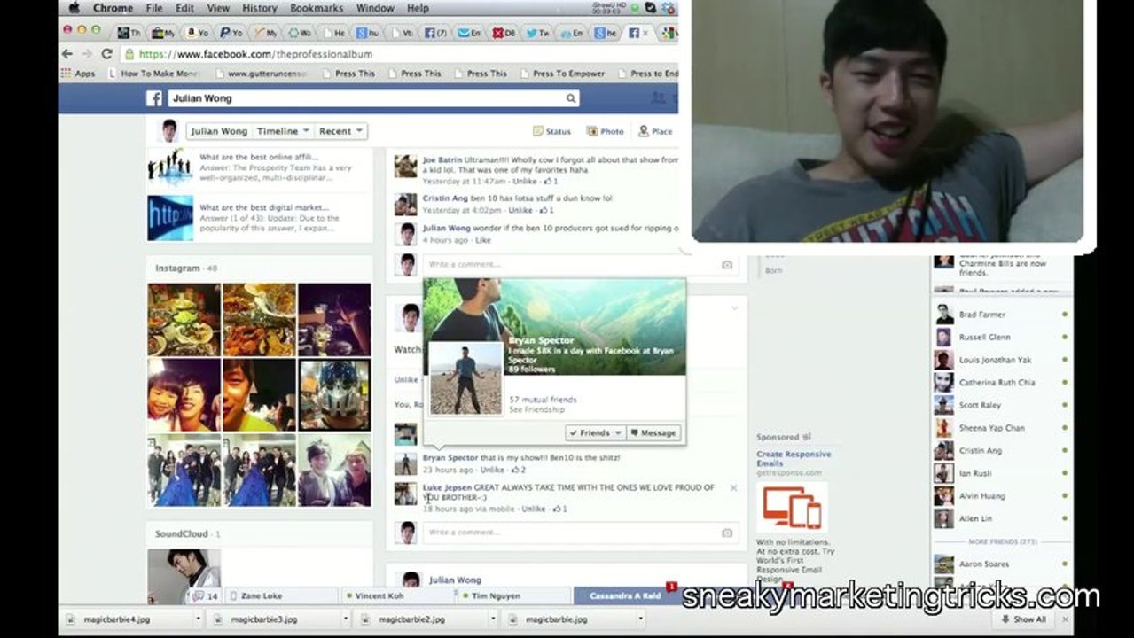Open the View menu
Image resolution: width=1134 pixels, height=638 pixels.
click(x=218, y=8)
